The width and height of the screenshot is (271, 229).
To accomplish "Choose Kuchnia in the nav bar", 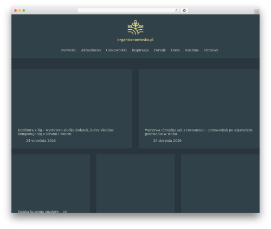I will click(192, 50).
